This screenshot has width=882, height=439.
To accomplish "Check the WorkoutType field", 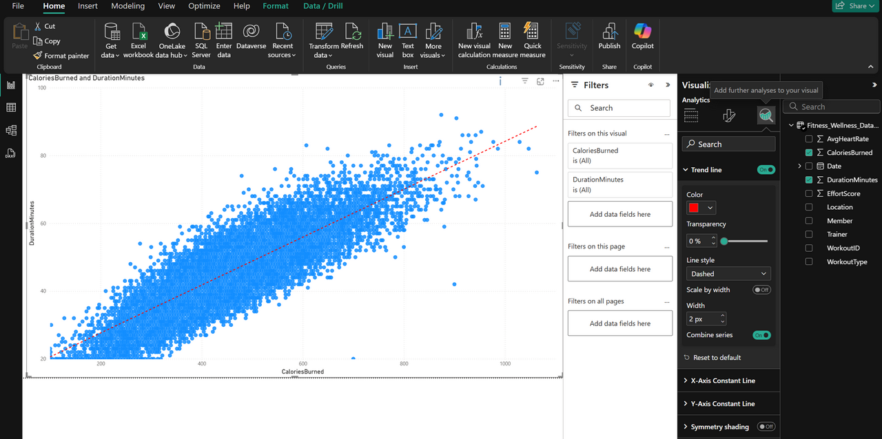I will pos(809,261).
